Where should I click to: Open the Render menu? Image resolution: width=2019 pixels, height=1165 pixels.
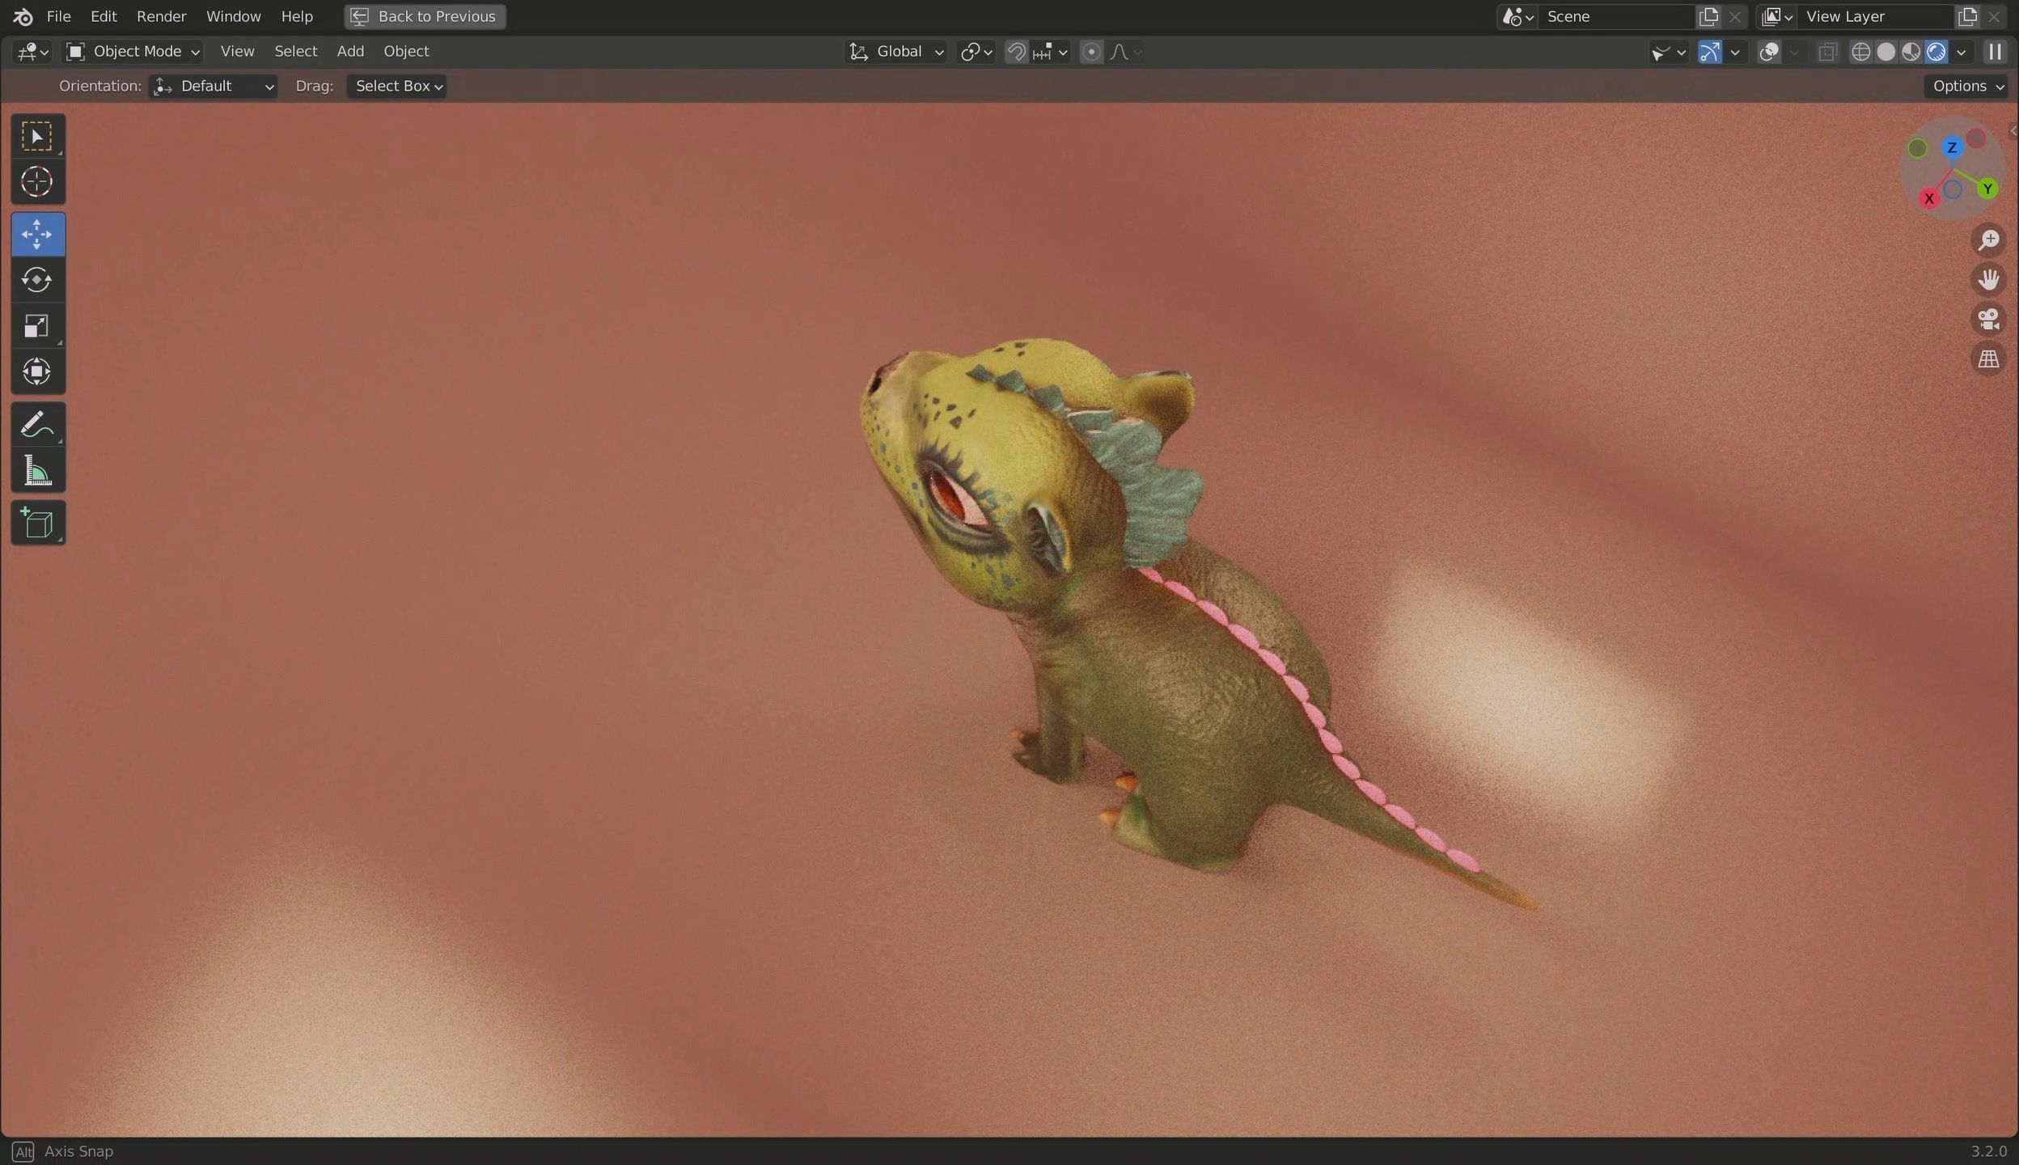coord(161,16)
